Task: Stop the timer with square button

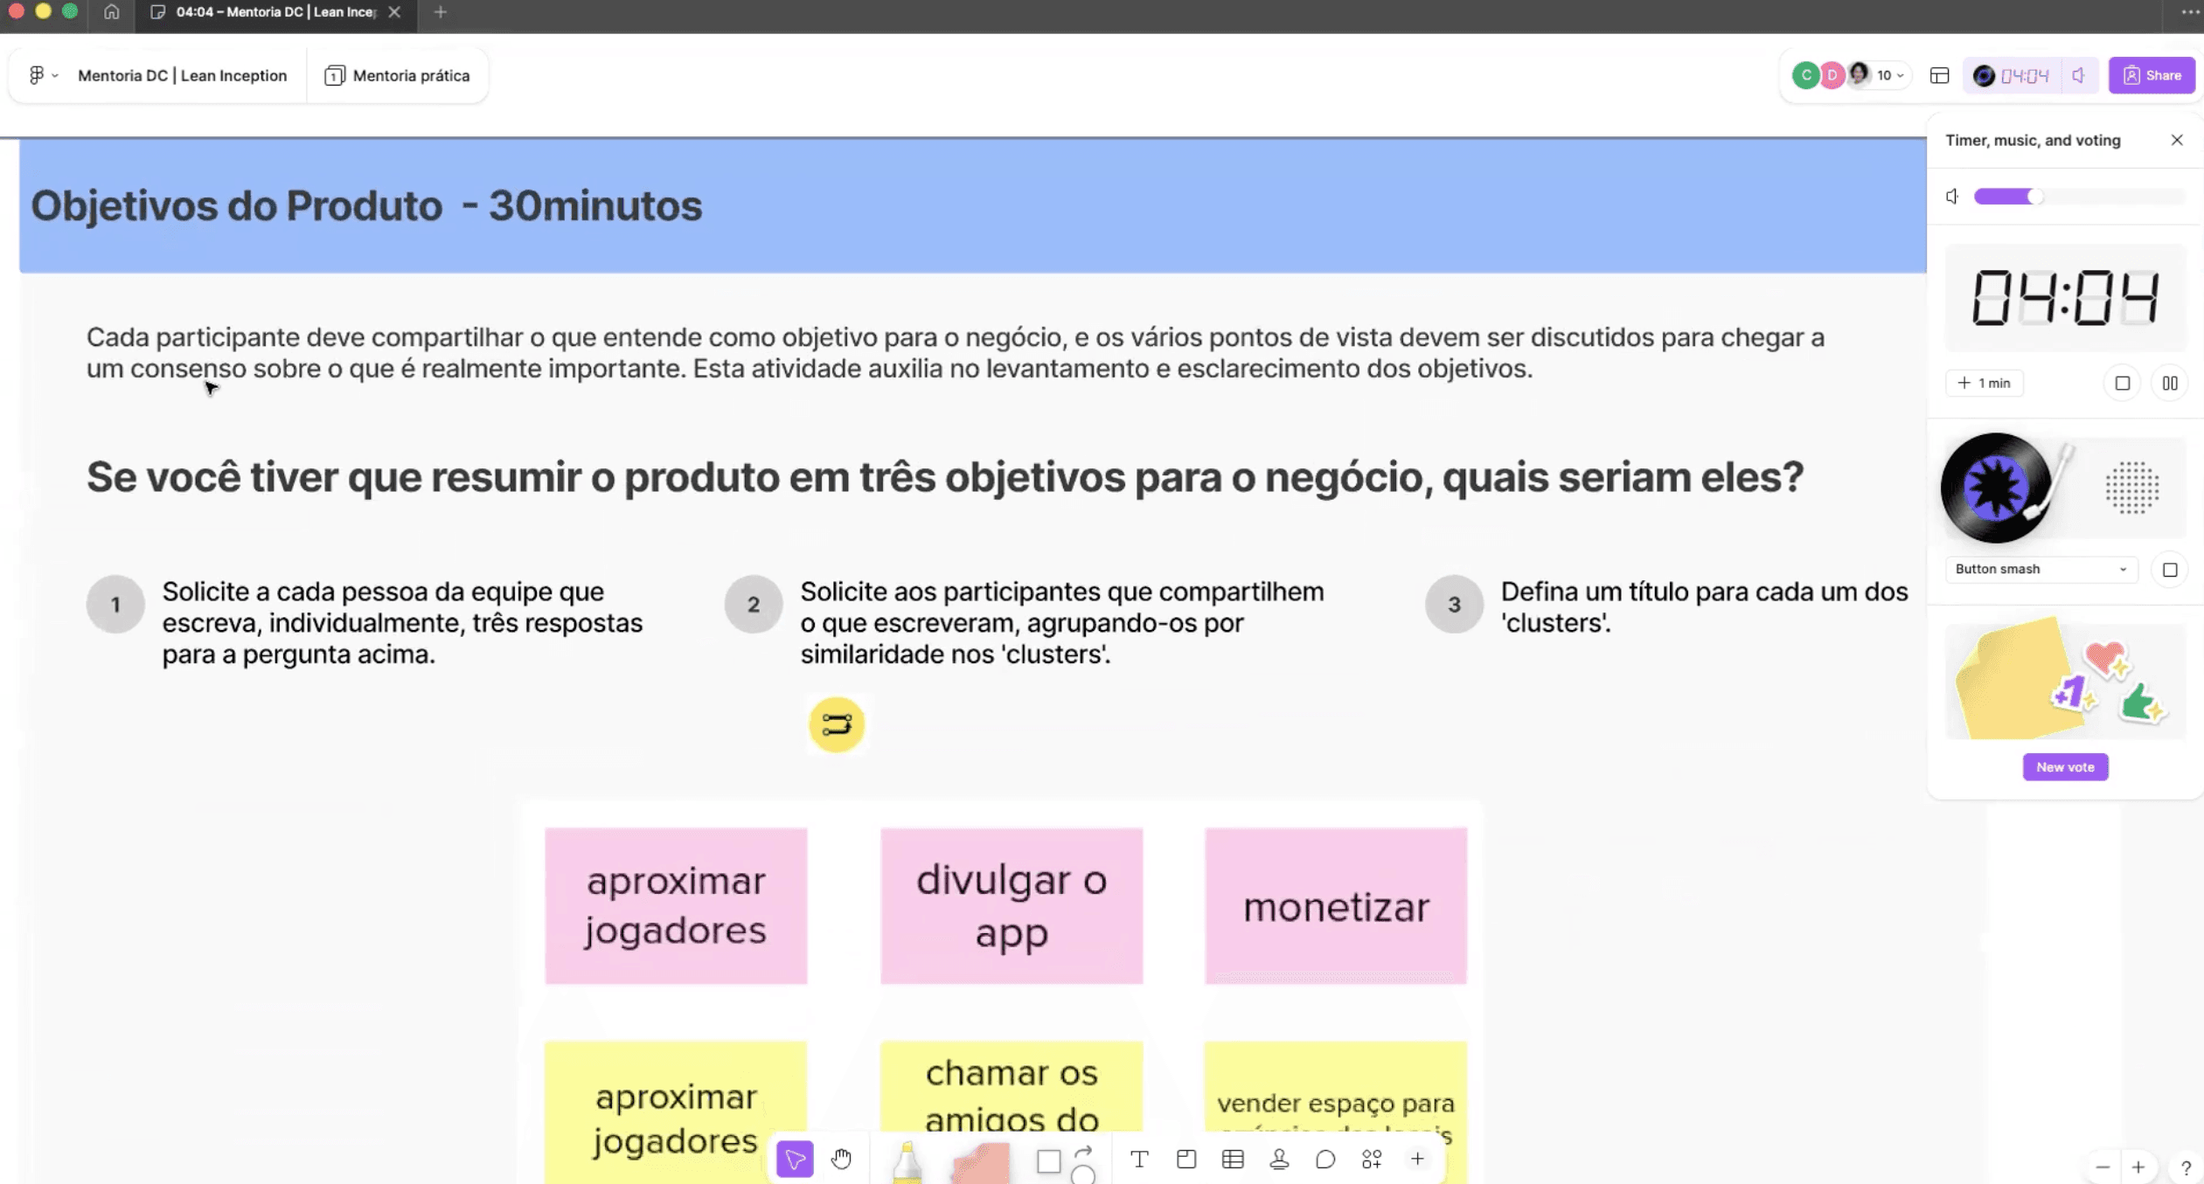Action: pos(2122,383)
